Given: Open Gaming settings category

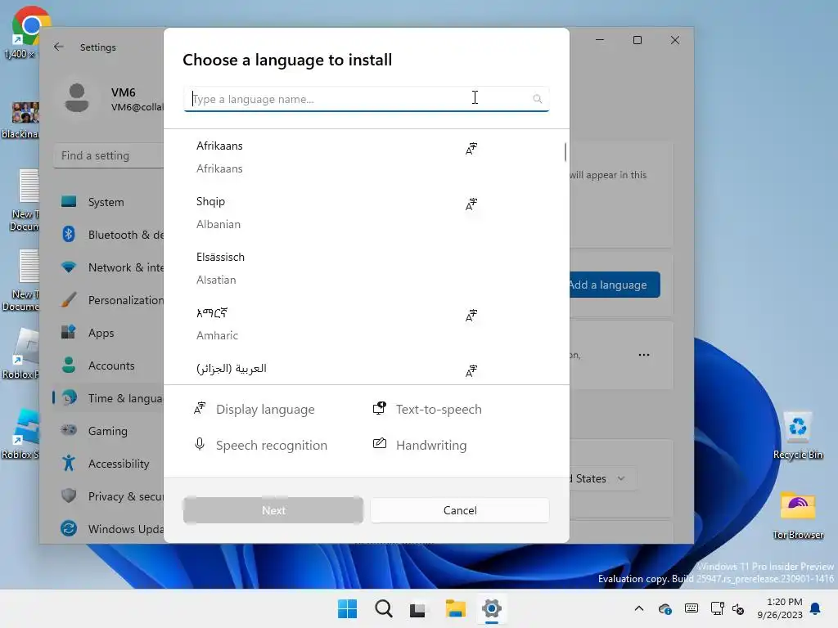Looking at the screenshot, I should pyautogui.click(x=110, y=430).
